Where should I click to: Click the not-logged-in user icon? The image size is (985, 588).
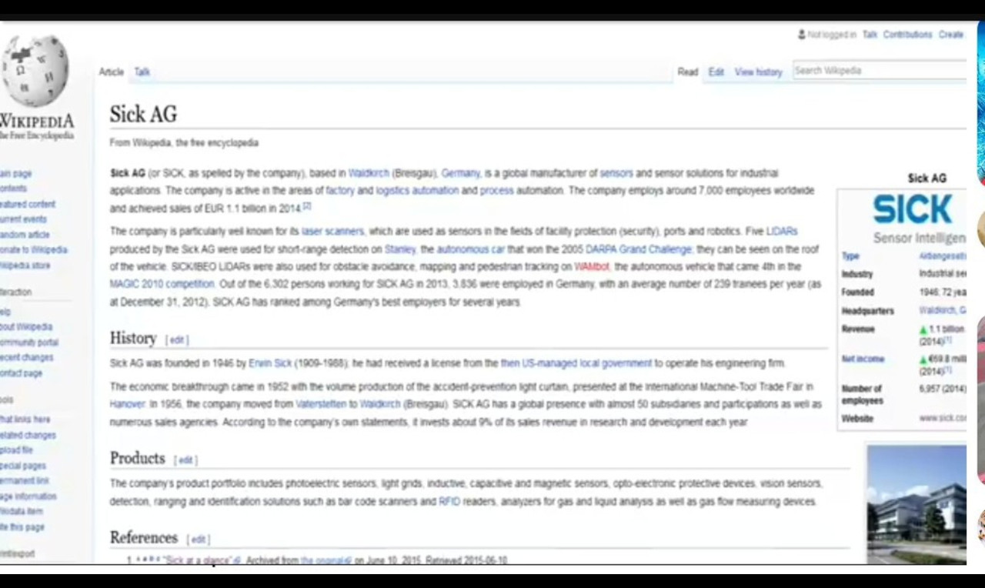801,35
